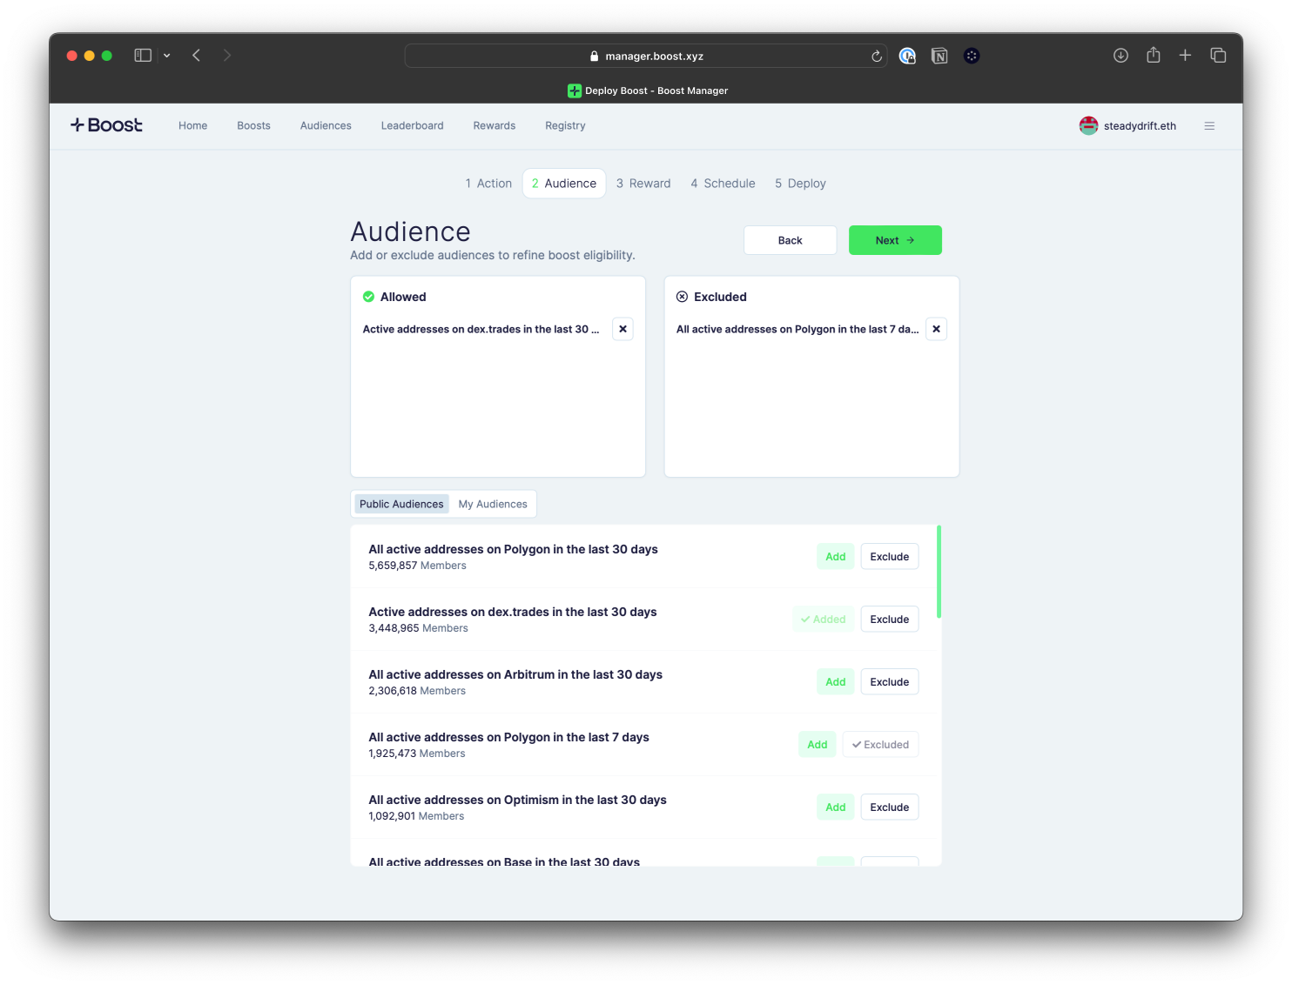Toggle Exclude on Arbitrum 30-day audience
Image resolution: width=1292 pixels, height=985 pixels.
pyautogui.click(x=889, y=681)
